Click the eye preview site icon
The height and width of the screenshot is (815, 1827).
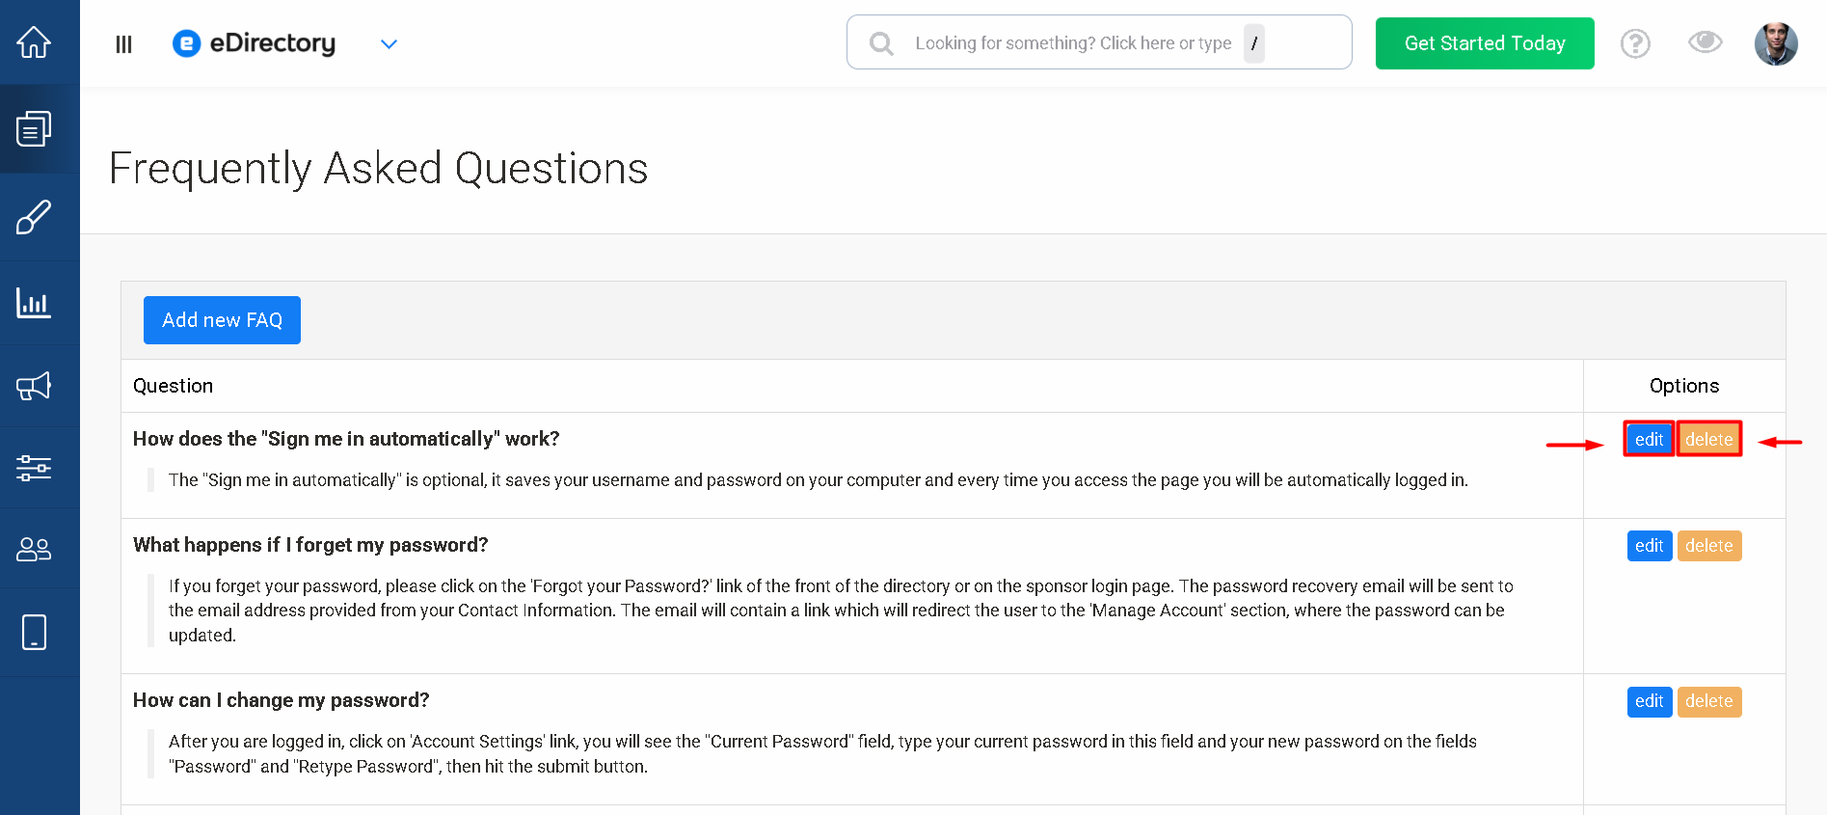(x=1705, y=42)
